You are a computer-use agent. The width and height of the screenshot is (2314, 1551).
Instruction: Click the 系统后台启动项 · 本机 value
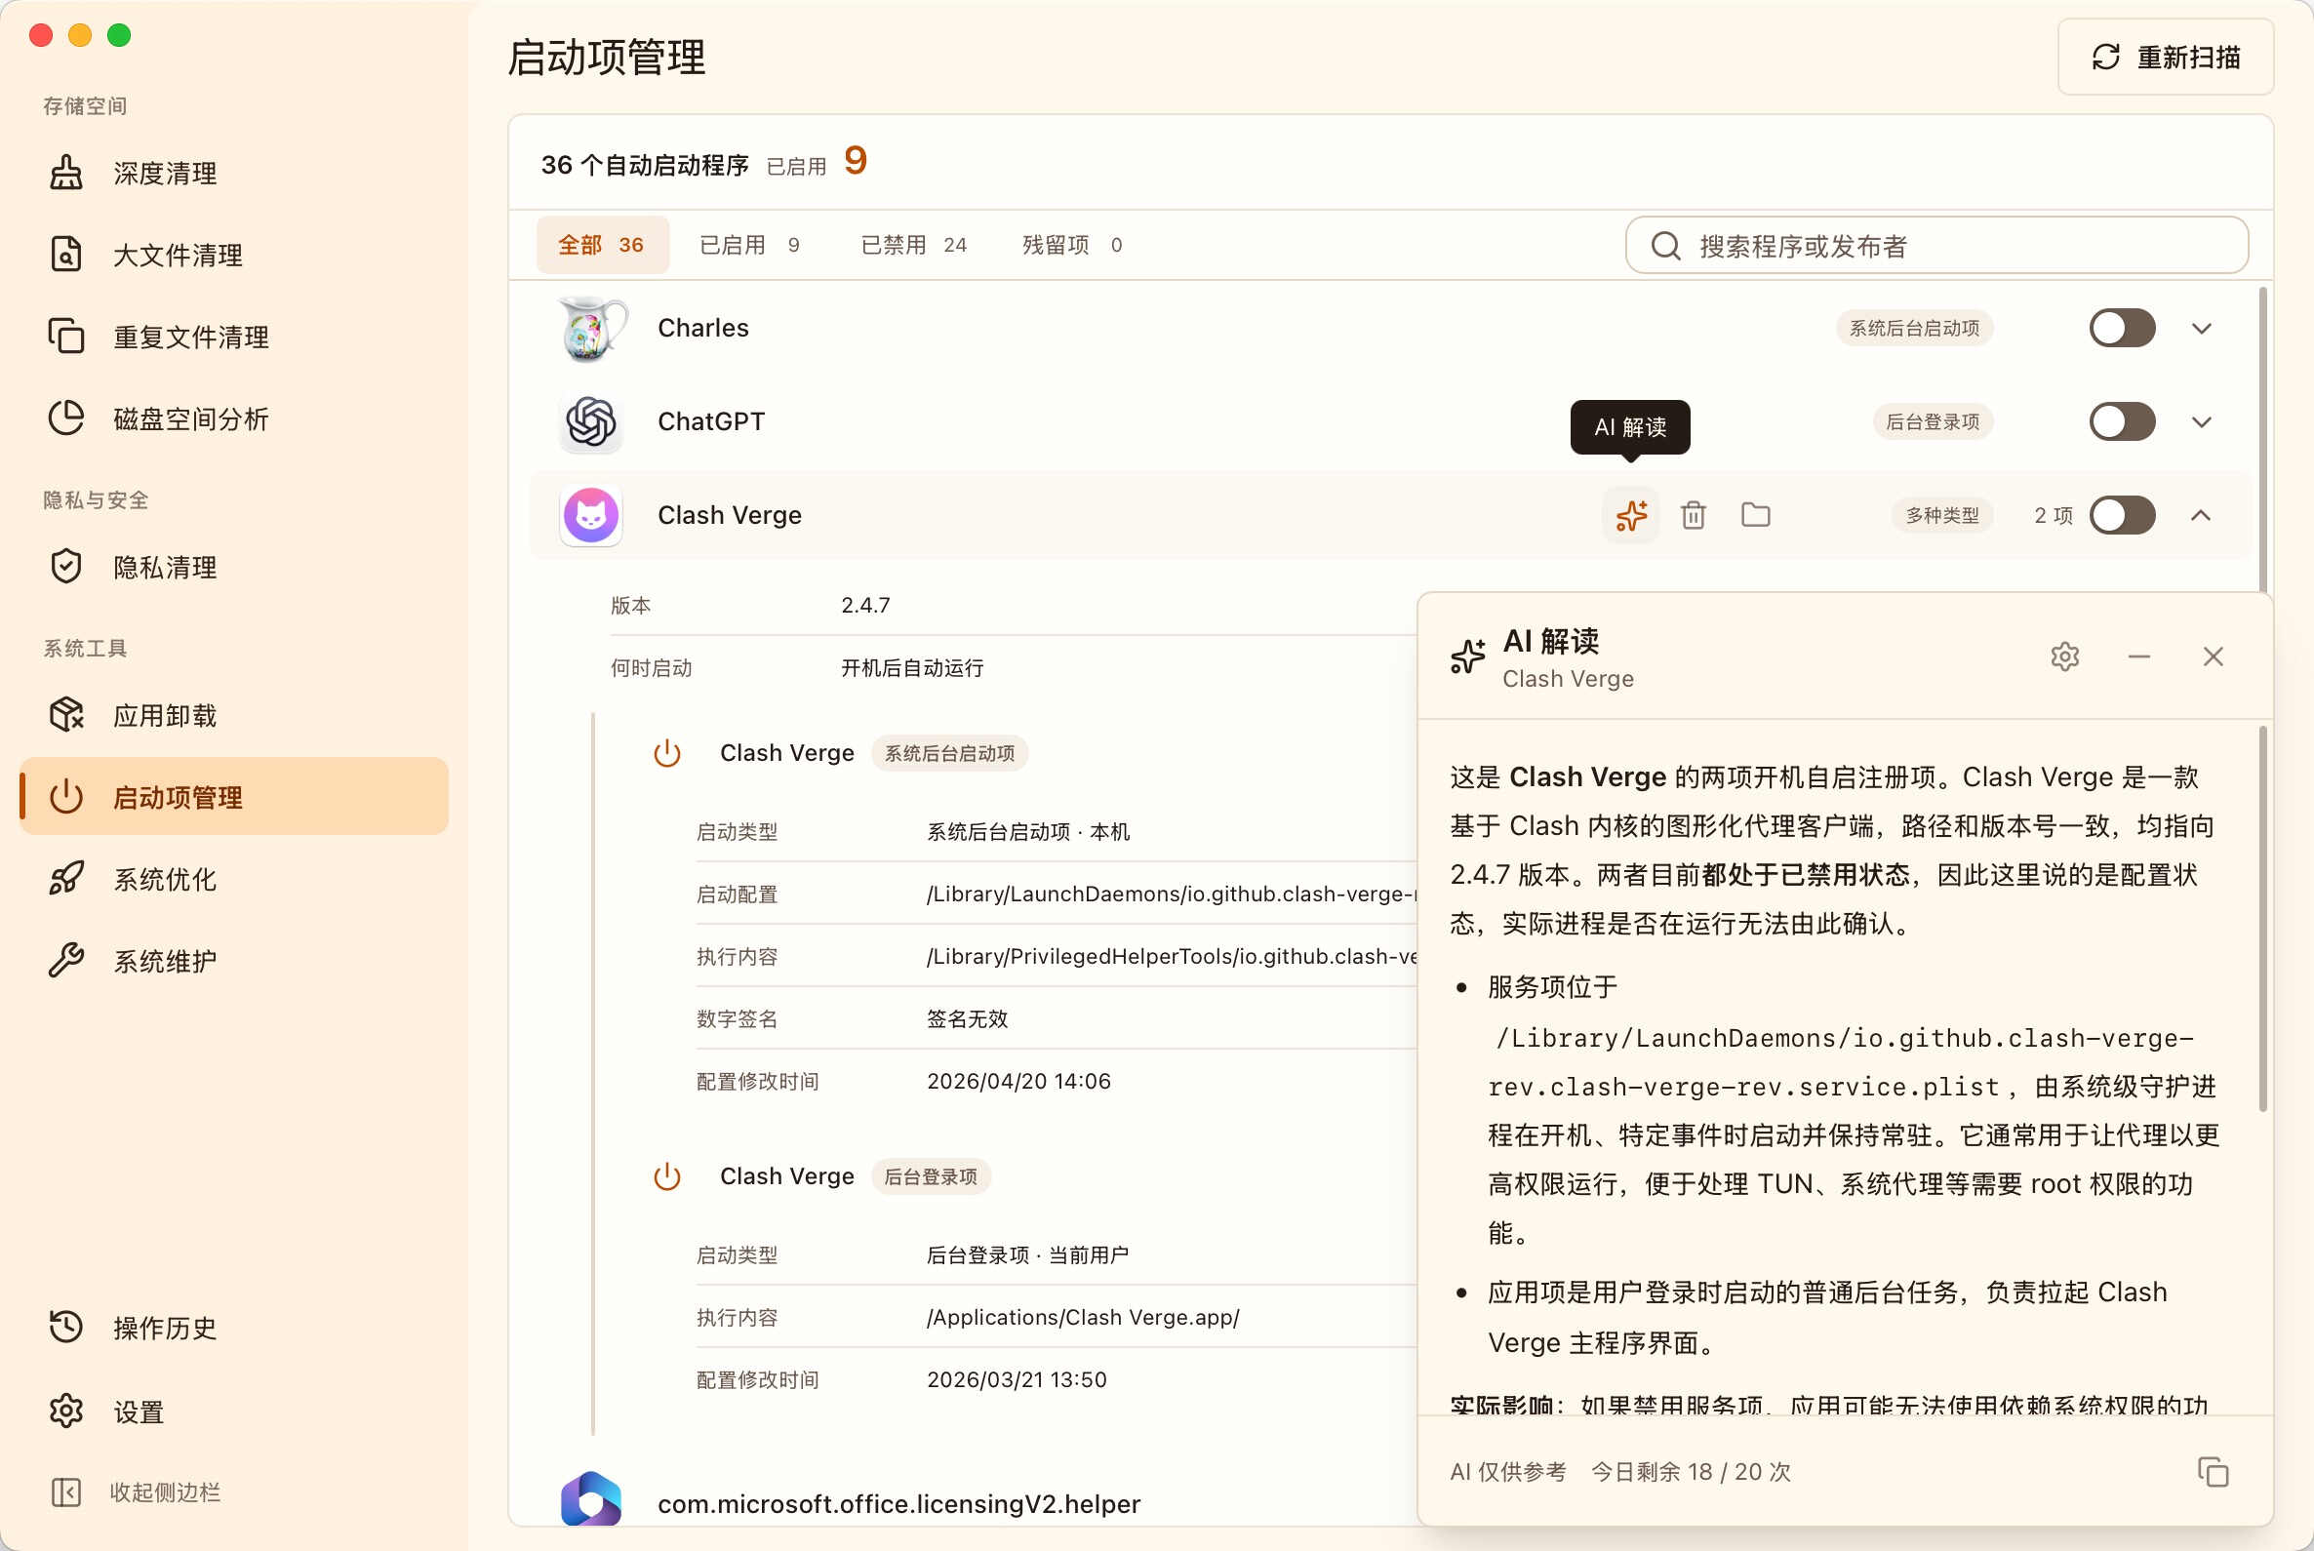coord(1028,832)
